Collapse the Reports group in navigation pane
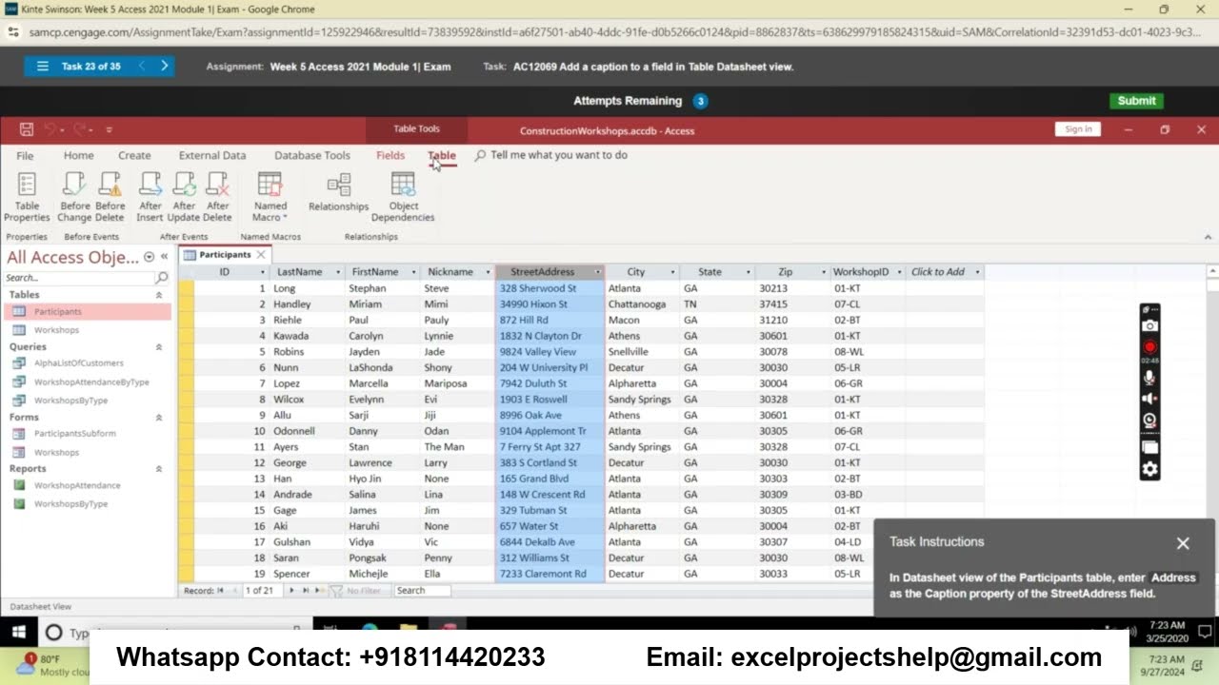1219x685 pixels. (x=159, y=469)
